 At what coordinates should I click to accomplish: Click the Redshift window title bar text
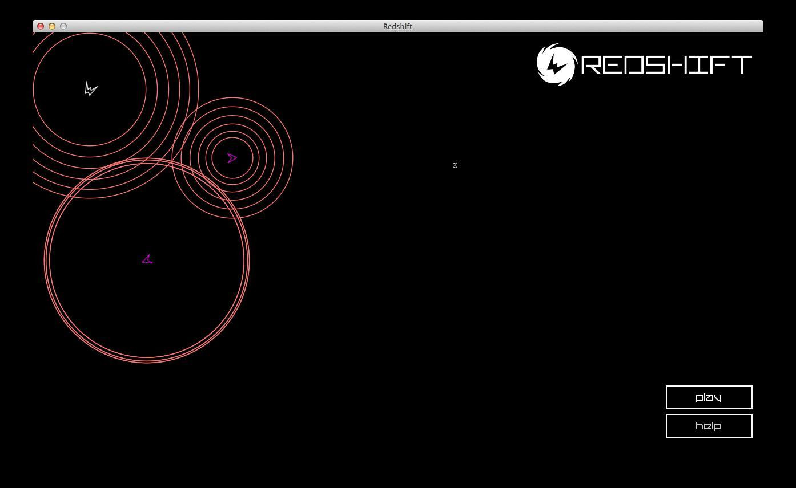(x=397, y=26)
